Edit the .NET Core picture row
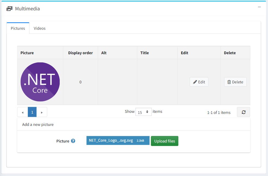 [x=199, y=82]
